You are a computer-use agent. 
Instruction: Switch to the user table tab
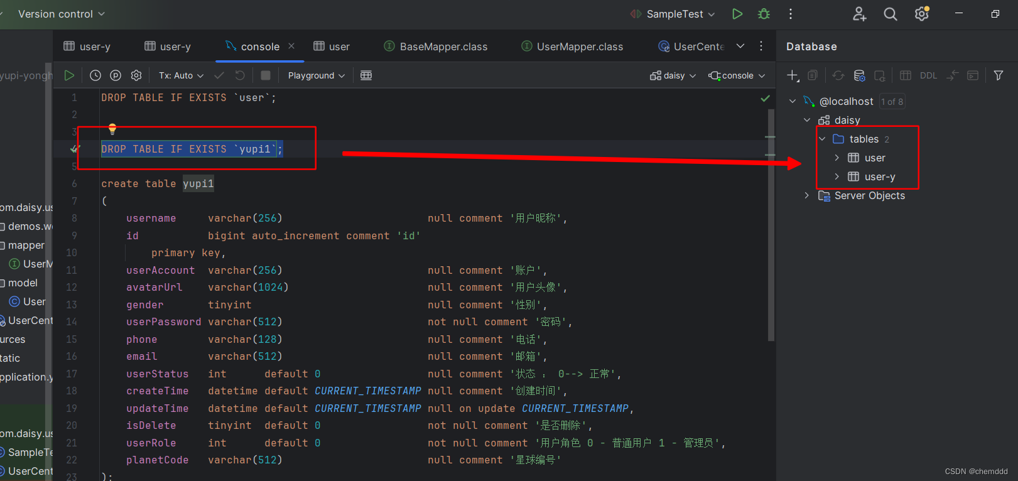pos(332,46)
